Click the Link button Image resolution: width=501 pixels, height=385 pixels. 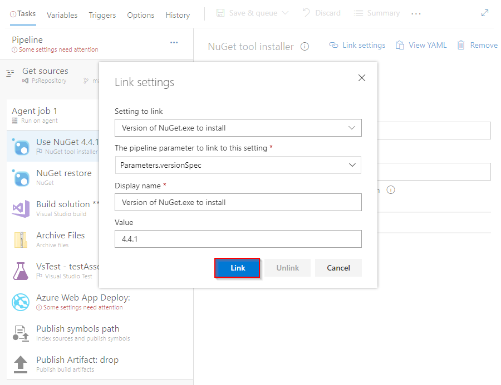(237, 267)
